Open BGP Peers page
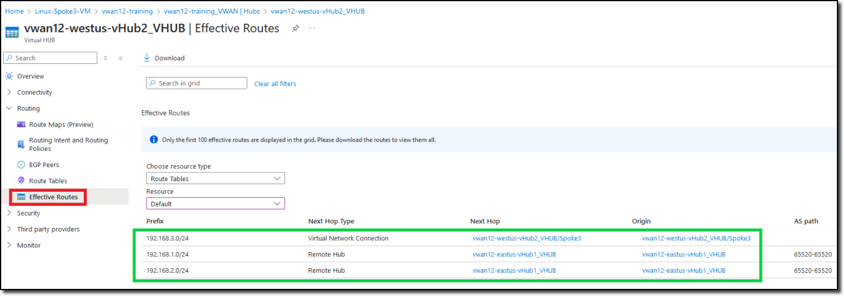This screenshot has width=844, height=296. tap(44, 165)
